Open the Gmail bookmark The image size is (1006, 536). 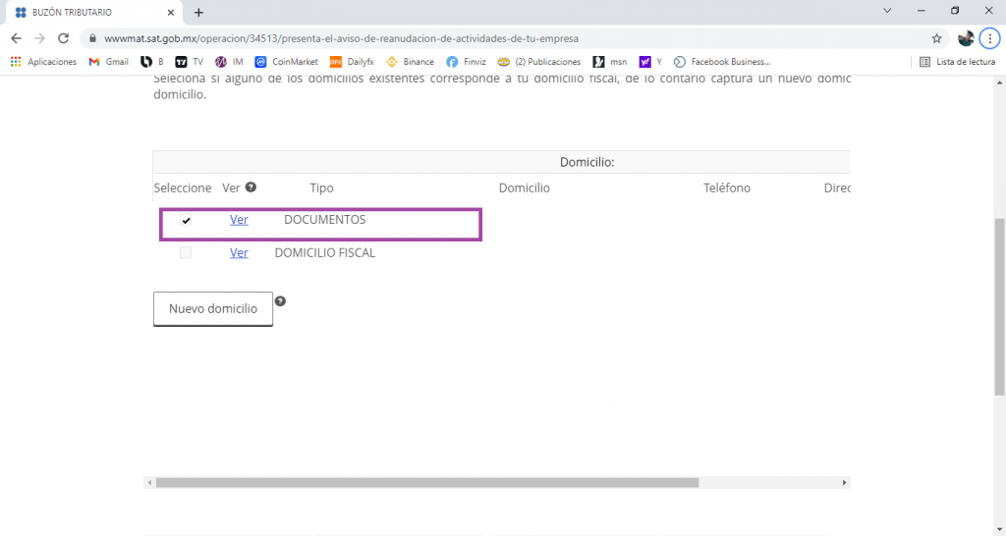108,62
